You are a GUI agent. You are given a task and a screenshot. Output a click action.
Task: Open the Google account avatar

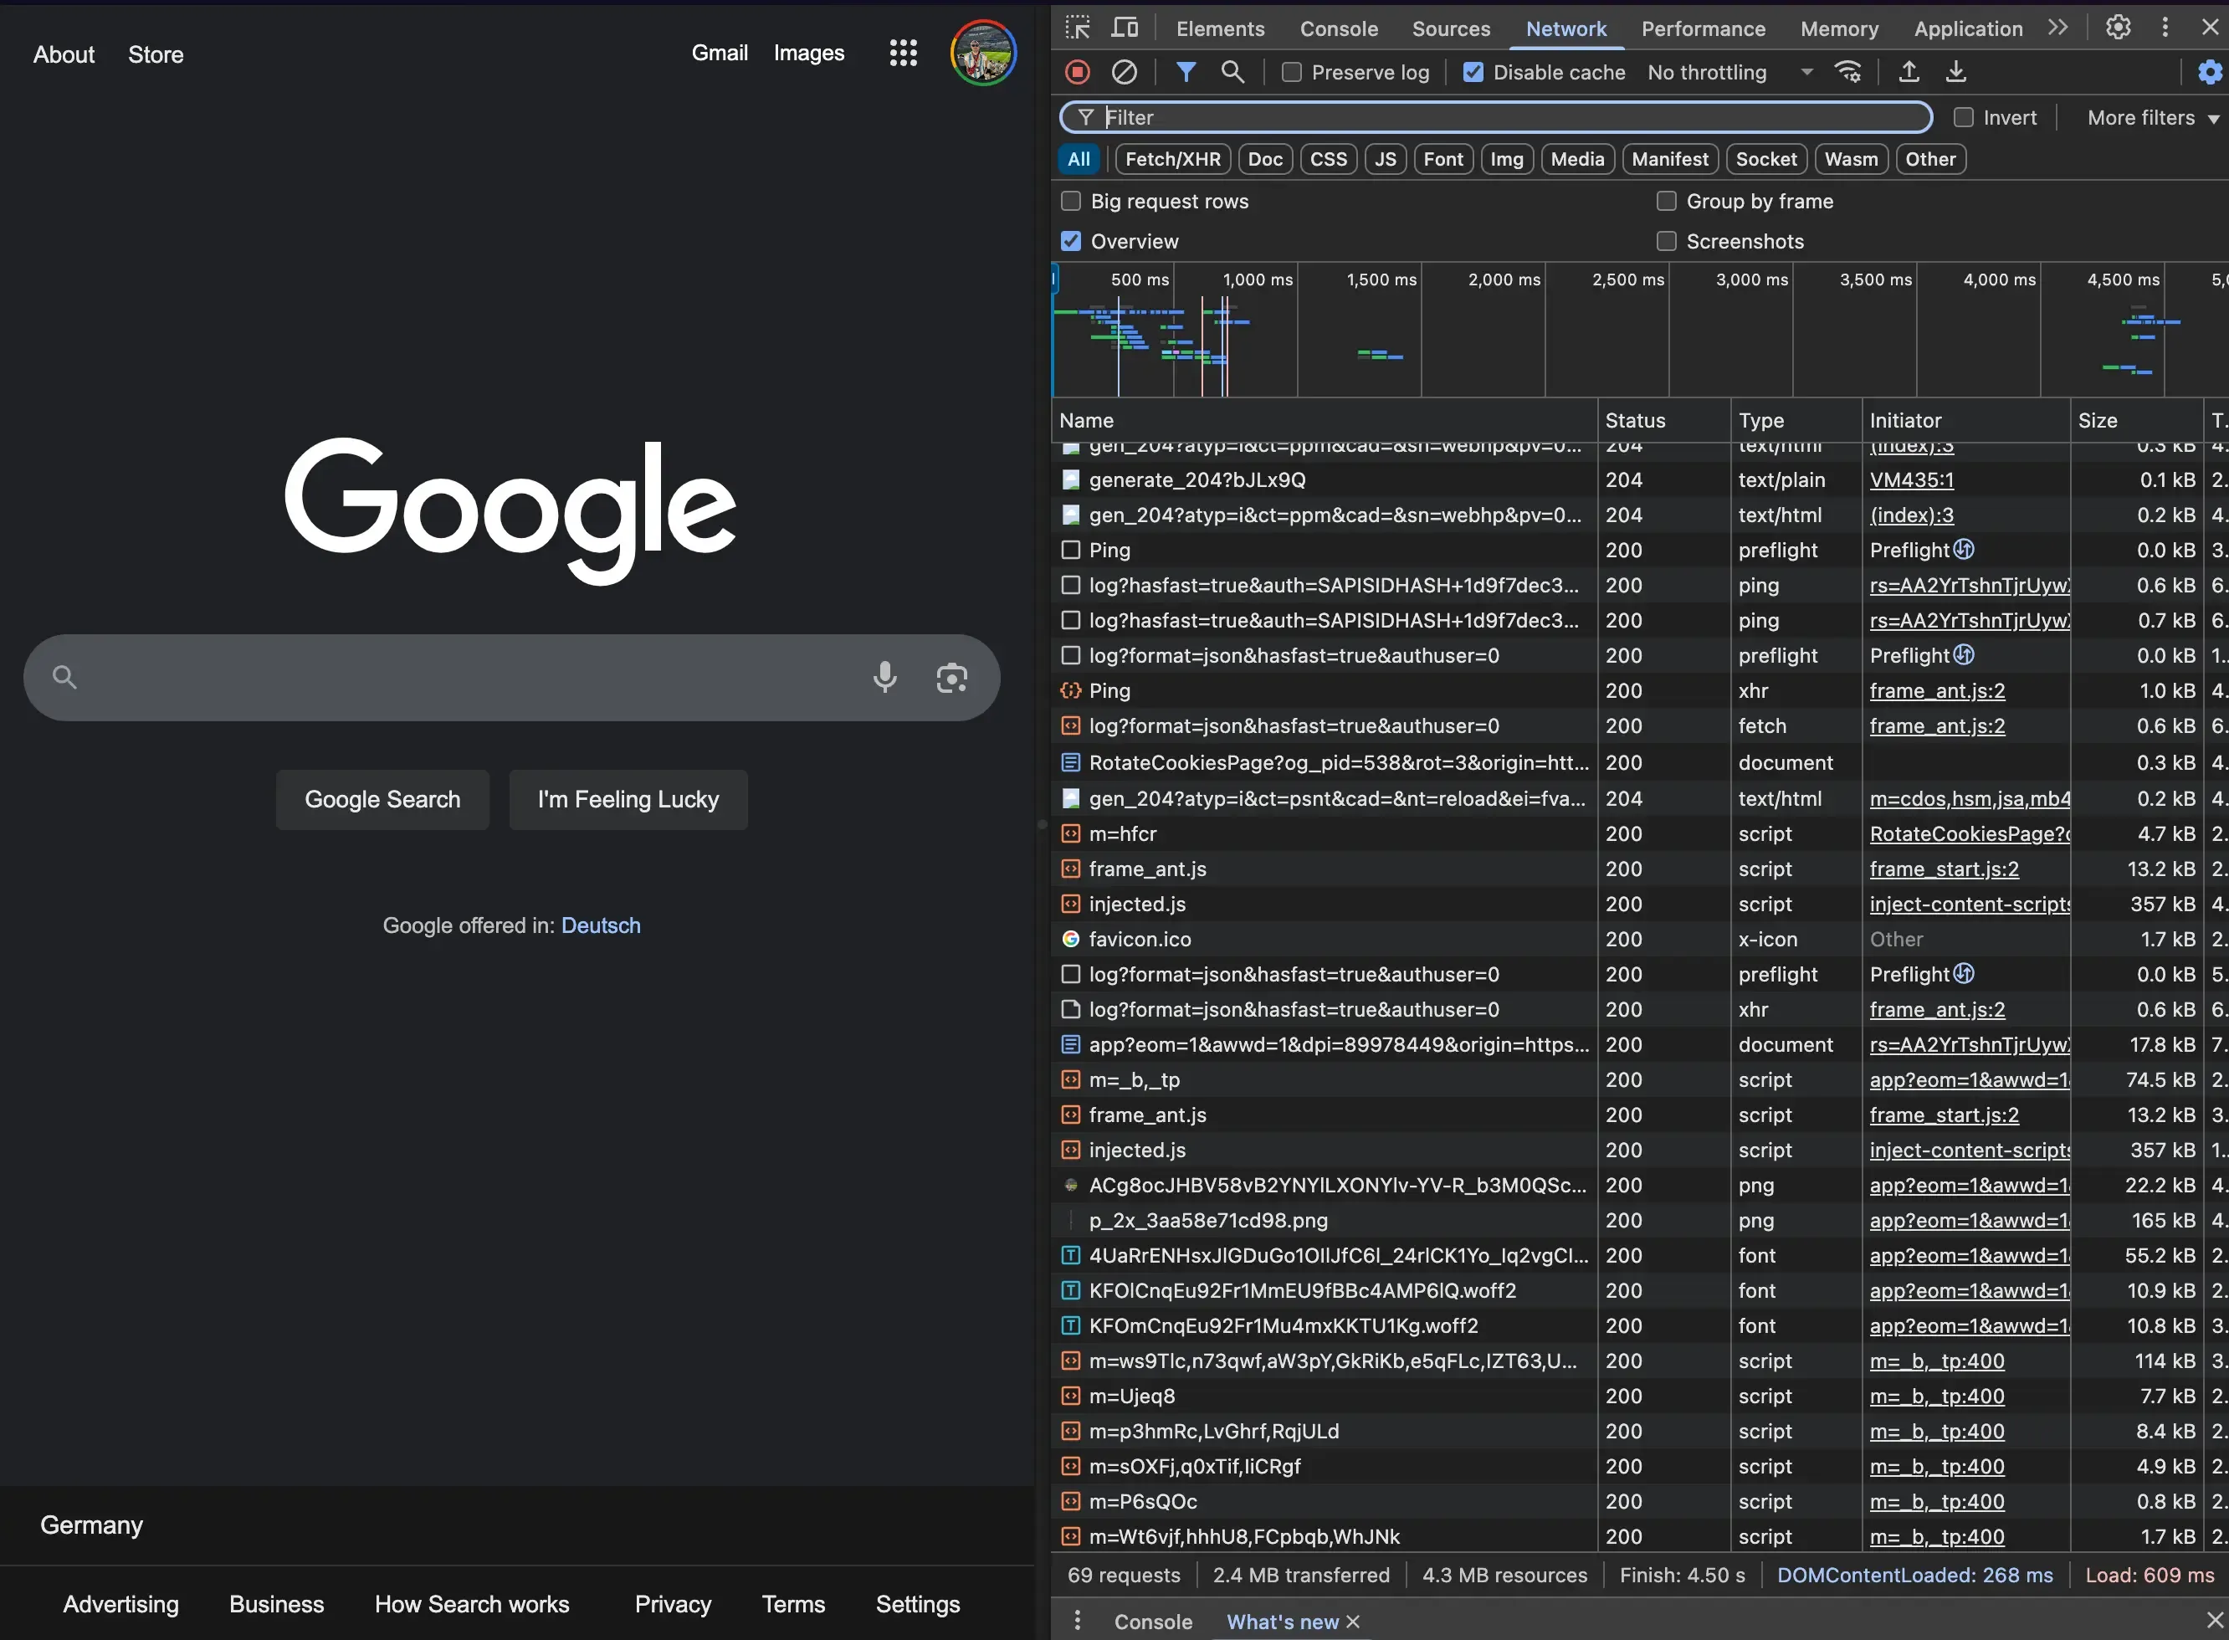tap(983, 54)
